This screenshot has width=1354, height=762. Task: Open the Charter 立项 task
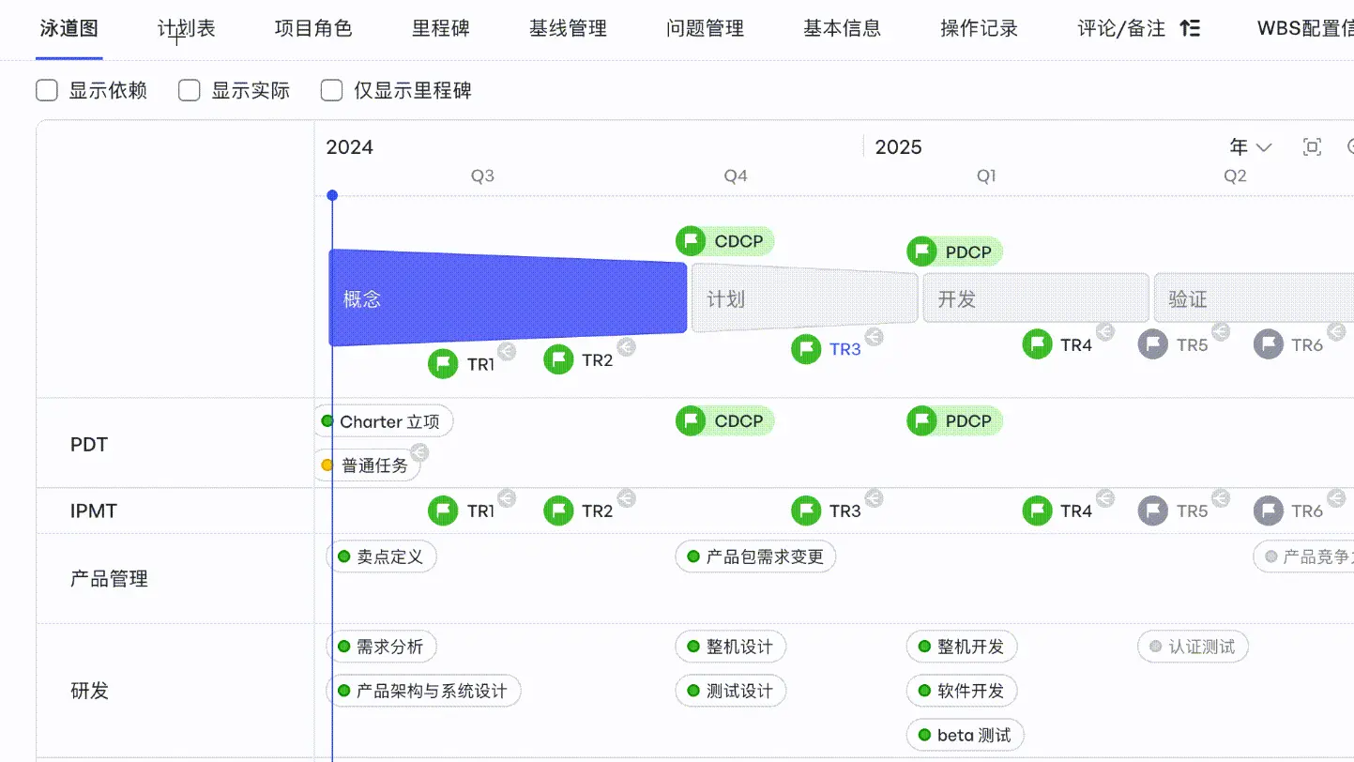tap(384, 421)
